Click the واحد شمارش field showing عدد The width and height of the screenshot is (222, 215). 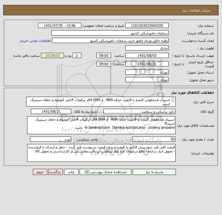(50, 139)
